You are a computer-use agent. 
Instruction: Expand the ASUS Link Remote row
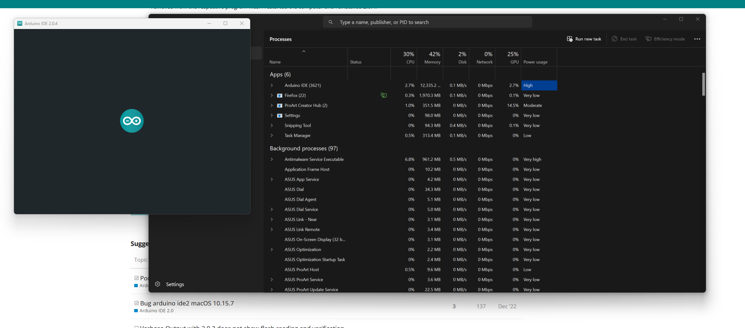pyautogui.click(x=272, y=230)
